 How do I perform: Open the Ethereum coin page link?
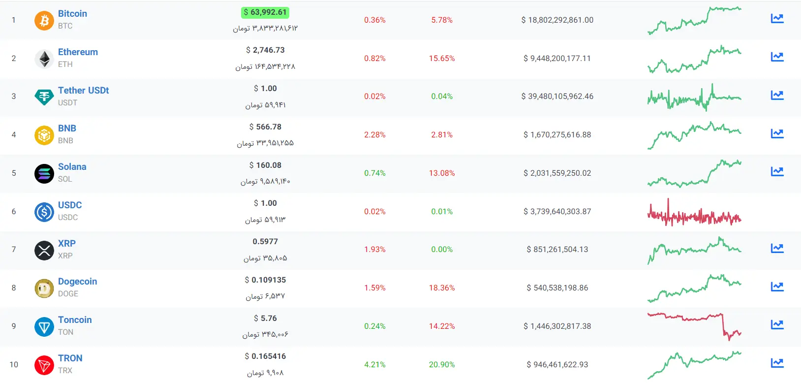pyautogui.click(x=78, y=52)
